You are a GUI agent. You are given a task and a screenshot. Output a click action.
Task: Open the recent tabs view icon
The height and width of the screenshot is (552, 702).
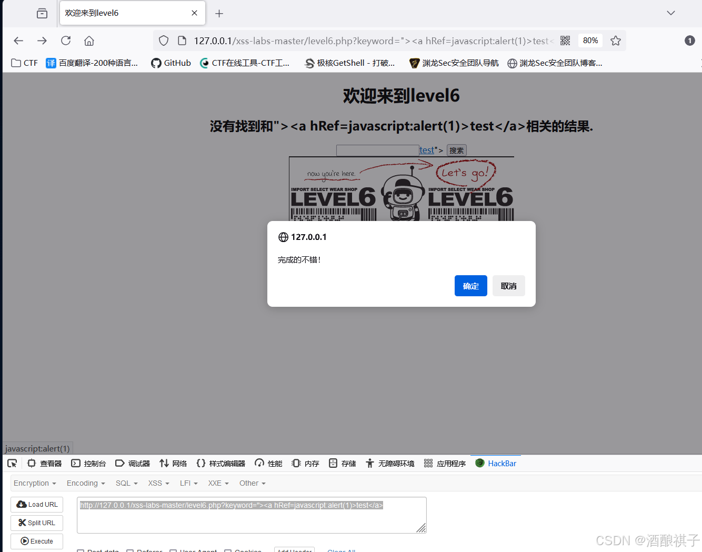pos(42,13)
